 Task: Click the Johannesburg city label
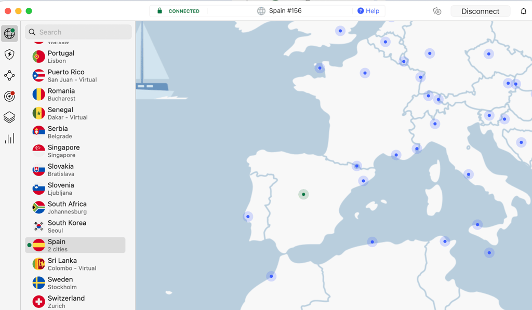(x=67, y=212)
